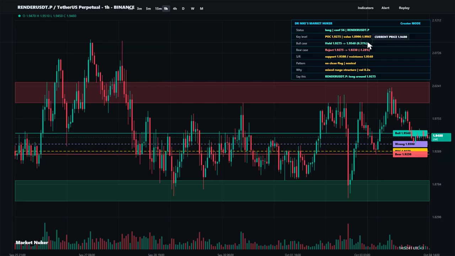Open the Indicators menu
Viewport: 455px width, 256px height.
tap(365, 8)
